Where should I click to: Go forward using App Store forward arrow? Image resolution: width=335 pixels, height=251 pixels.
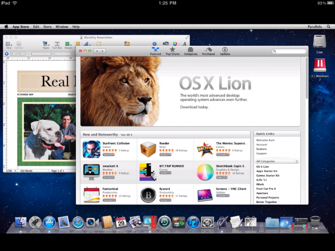pyautogui.click(x=103, y=51)
